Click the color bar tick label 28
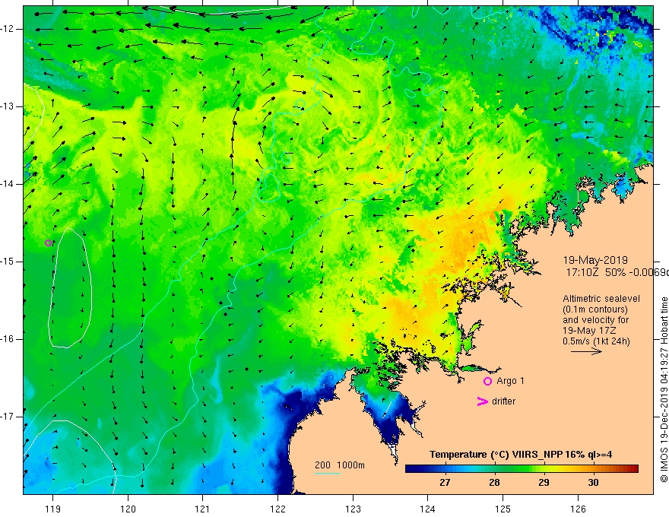 click(x=494, y=483)
